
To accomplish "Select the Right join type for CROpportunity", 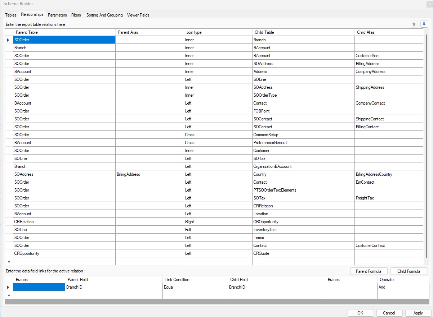I will (x=218, y=222).
